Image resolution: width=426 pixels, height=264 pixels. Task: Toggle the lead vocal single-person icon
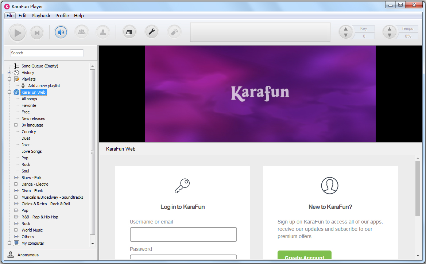click(x=103, y=32)
